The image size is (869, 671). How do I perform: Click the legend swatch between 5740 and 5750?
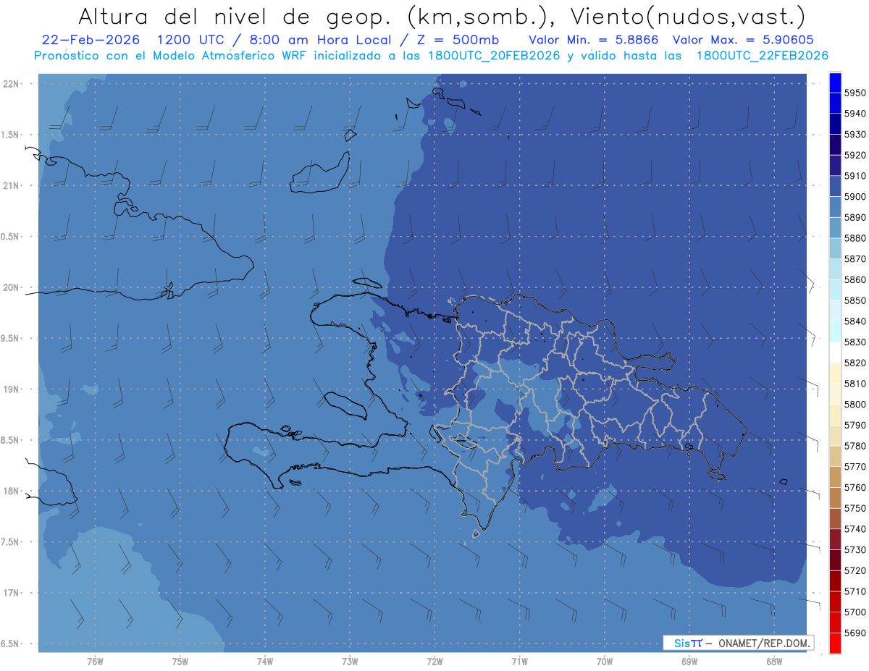coord(835,518)
